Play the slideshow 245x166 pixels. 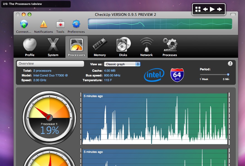tap(212, 9)
